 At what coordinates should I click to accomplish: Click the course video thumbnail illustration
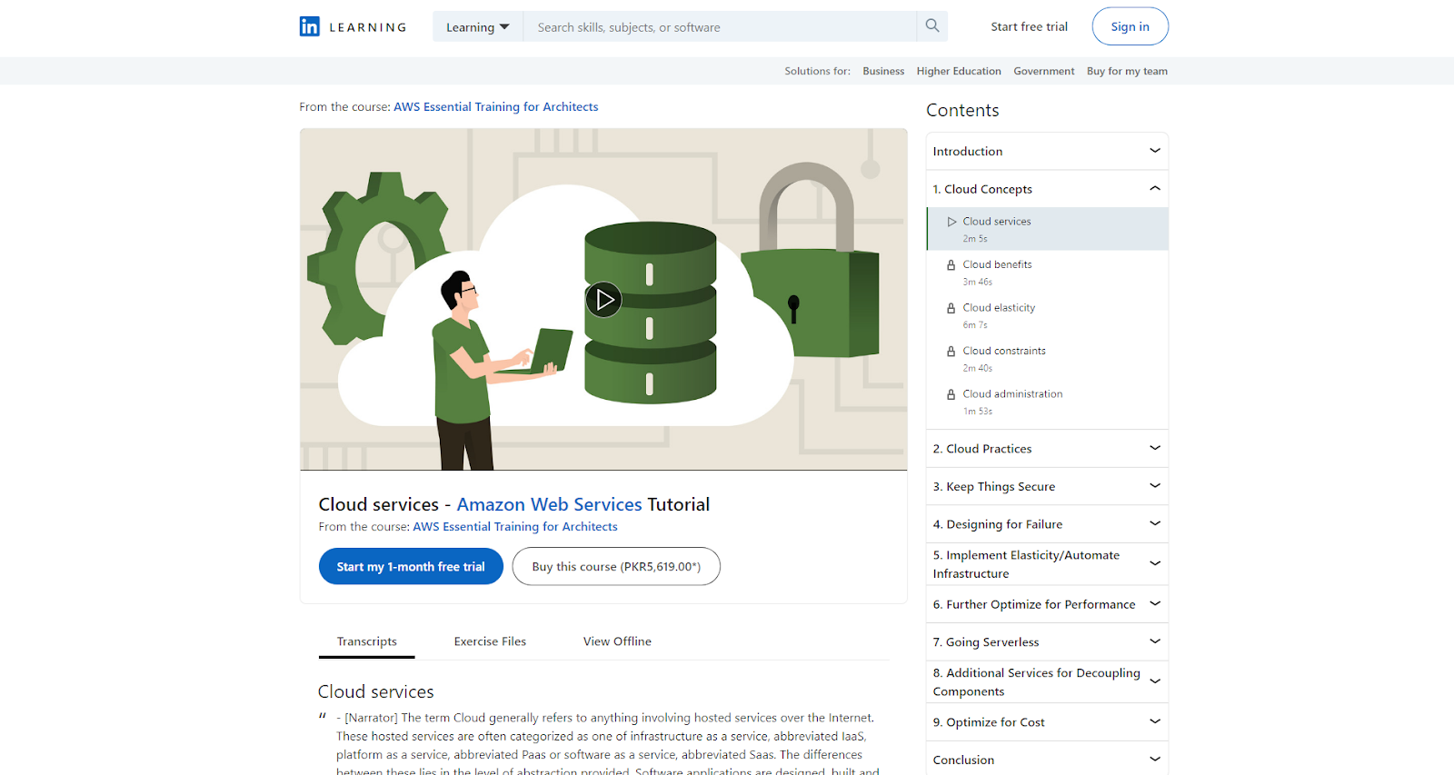tap(603, 299)
